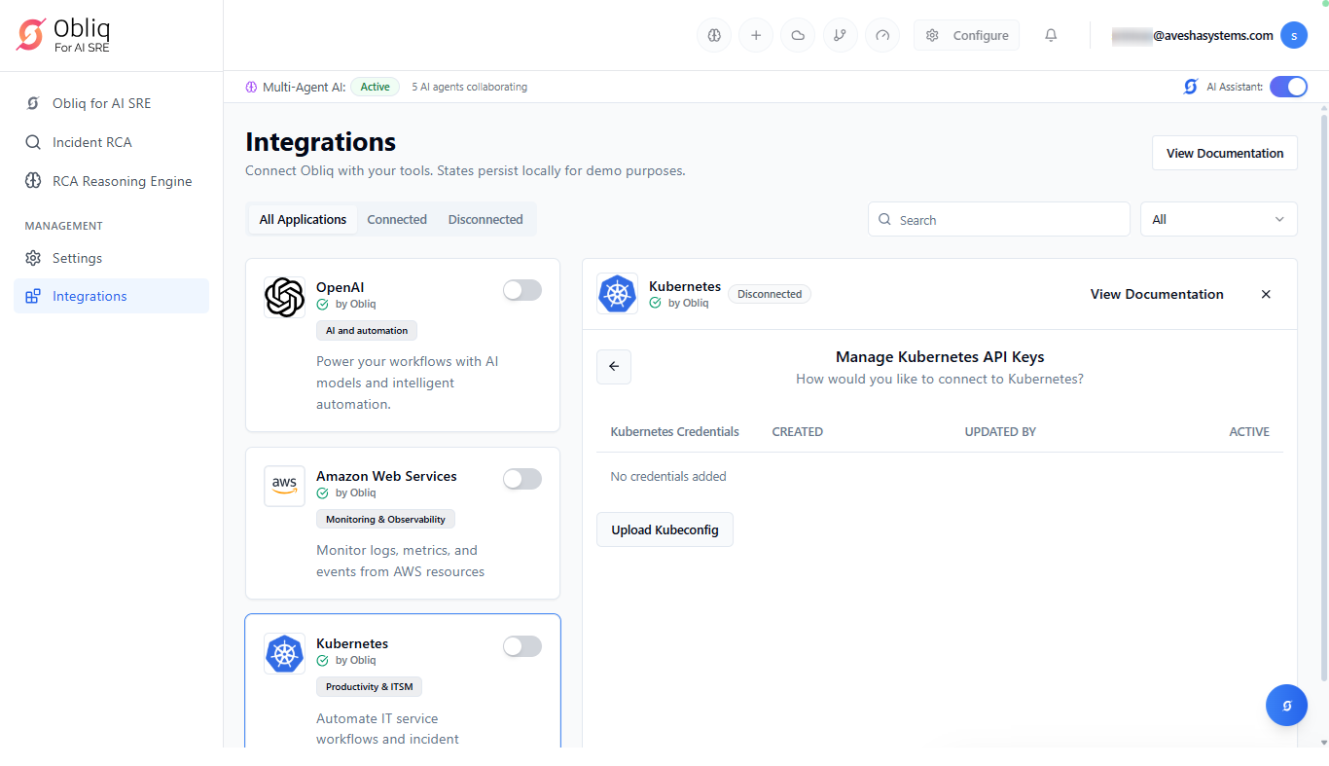Click the brain icon in top toolbar
Viewport: 1329px width, 766px height.
(714, 36)
